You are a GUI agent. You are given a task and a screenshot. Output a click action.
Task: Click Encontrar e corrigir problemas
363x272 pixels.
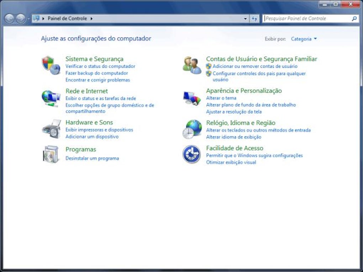point(98,80)
